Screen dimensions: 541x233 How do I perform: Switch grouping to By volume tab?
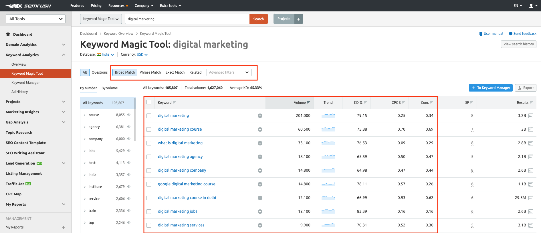point(110,88)
